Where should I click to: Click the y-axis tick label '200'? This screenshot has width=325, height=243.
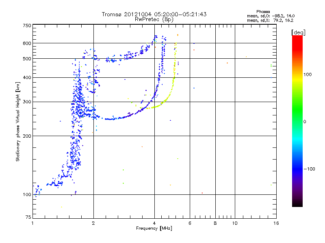(27, 136)
